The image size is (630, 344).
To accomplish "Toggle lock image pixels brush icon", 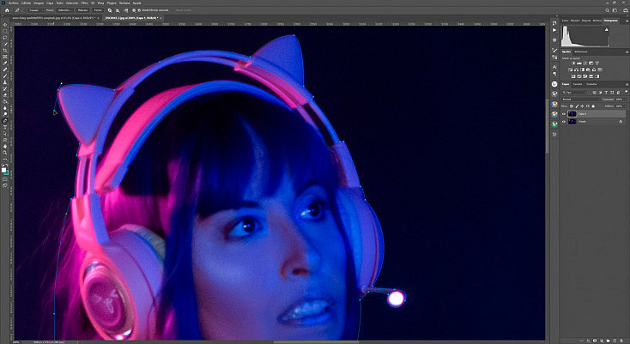I will 577,106.
